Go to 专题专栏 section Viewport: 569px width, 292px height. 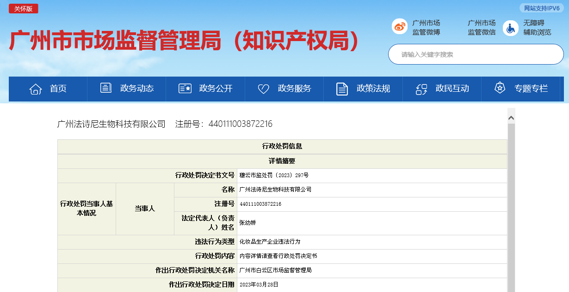(x=531, y=89)
